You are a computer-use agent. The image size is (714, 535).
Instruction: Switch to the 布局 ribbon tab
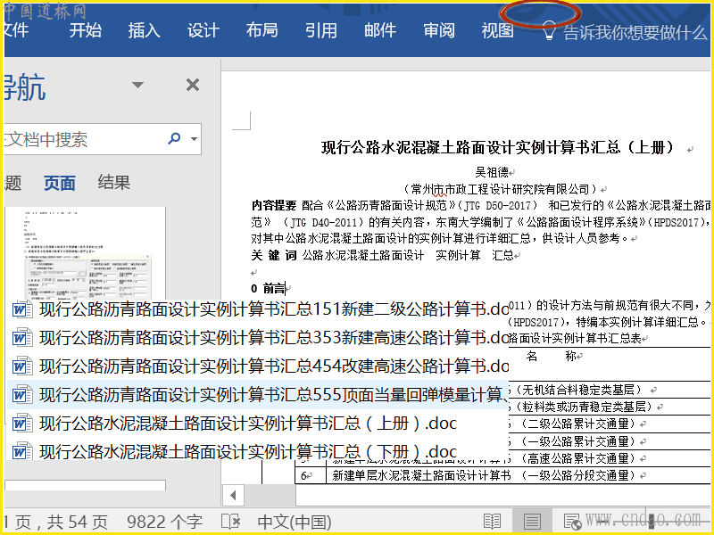point(262,30)
